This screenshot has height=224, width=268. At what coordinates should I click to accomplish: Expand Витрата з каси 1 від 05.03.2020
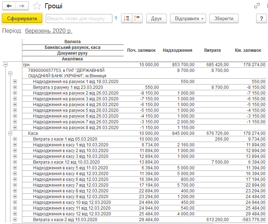(15, 139)
